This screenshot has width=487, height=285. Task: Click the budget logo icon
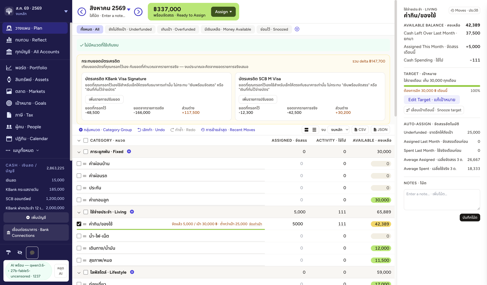[9, 11]
